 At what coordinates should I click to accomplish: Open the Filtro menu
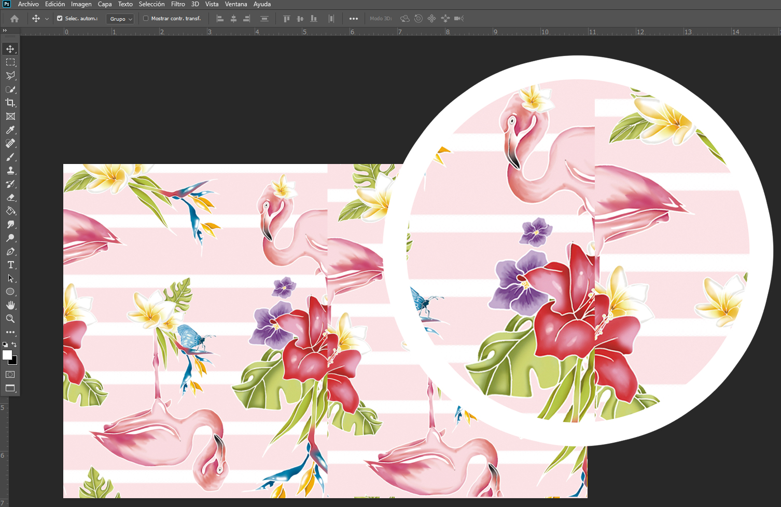pyautogui.click(x=178, y=4)
